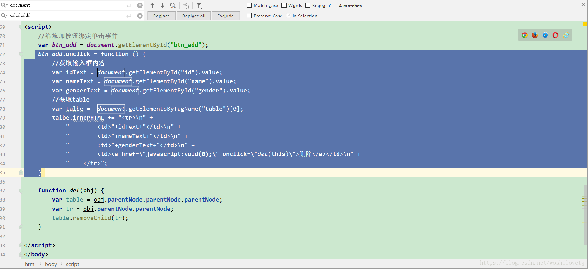
Task: Click highlighted 'document' in getElementsByTagName line
Action: [x=111, y=109]
